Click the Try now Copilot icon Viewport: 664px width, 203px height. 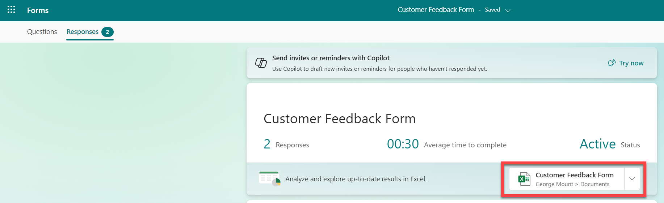click(612, 63)
